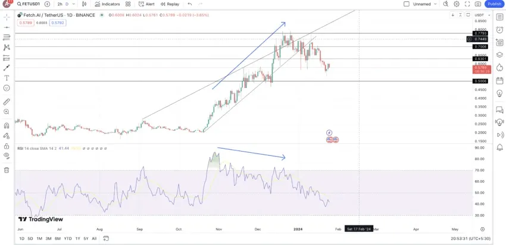Open the pattern drawing tools
The height and width of the screenshot is (245, 506).
tap(7, 48)
